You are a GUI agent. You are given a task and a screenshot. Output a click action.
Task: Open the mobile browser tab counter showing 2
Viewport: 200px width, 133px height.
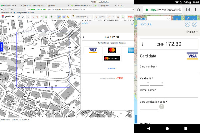click(188, 10)
